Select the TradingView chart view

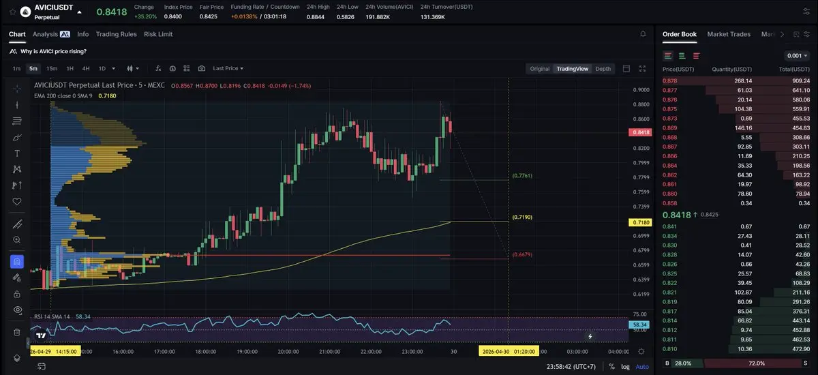click(x=572, y=69)
